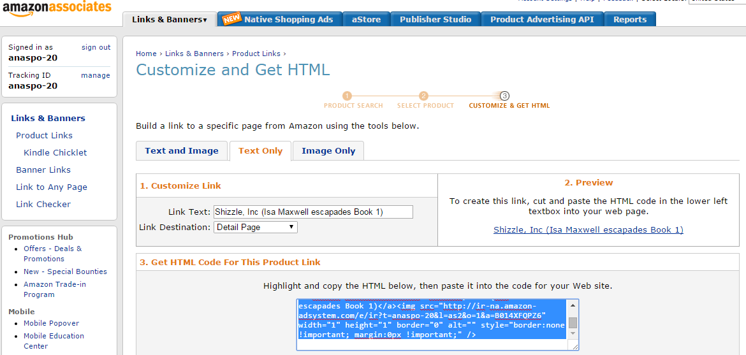Switch to the Text and Image tab
746x355 pixels.
coord(182,151)
